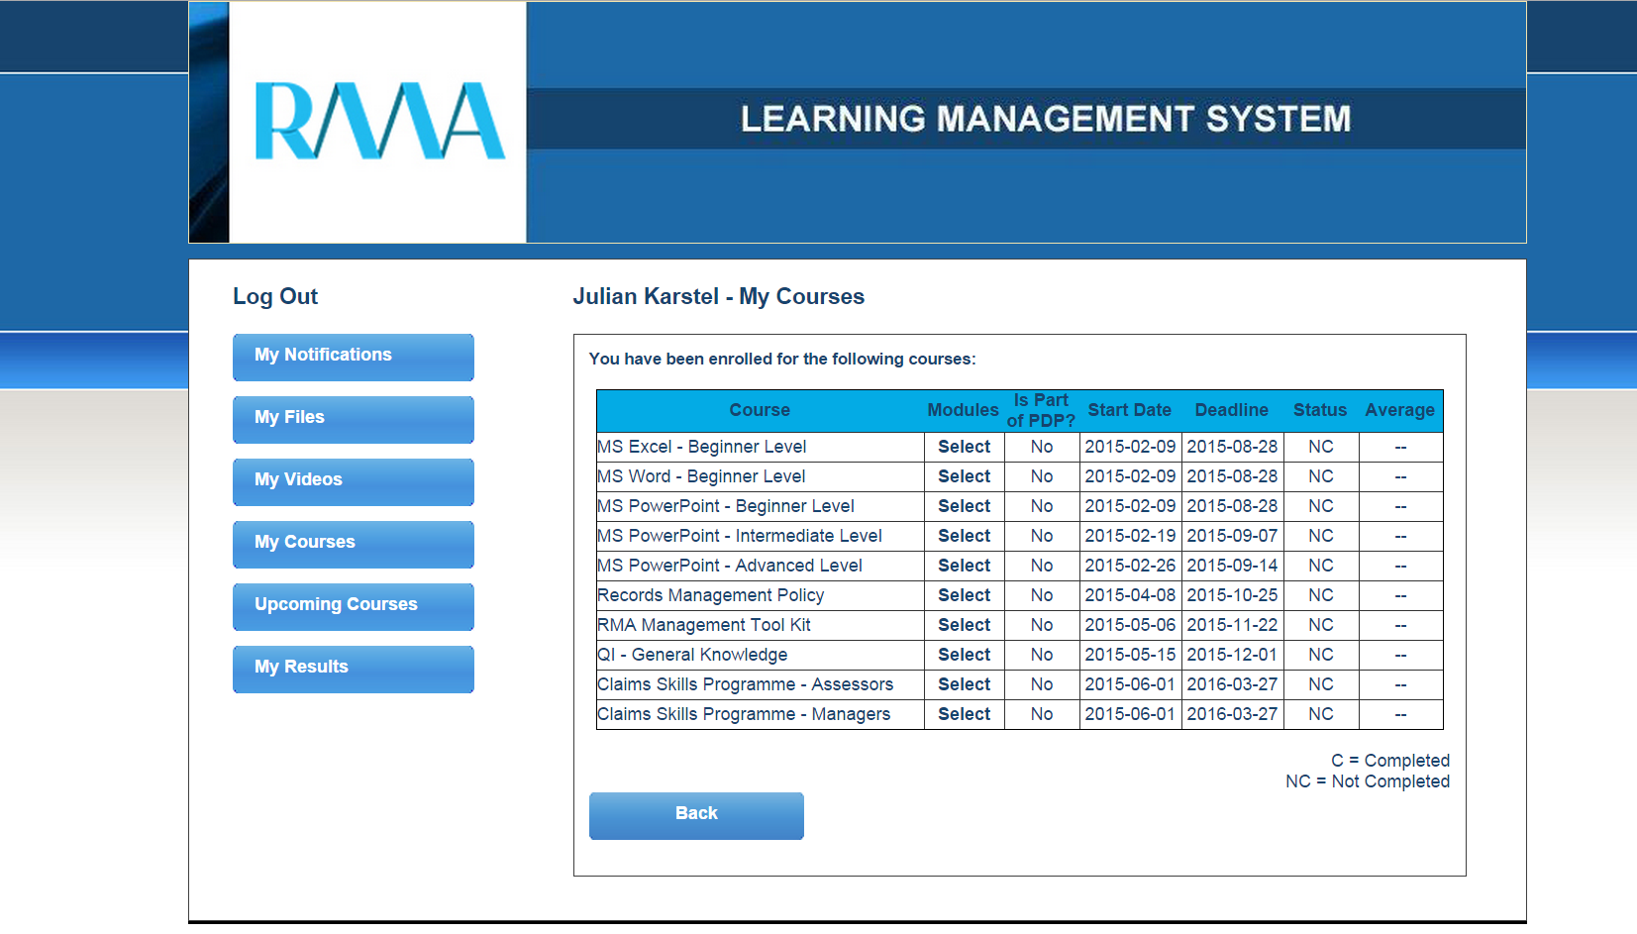Select modules for Claims Skills Programme - Managers
Viewport: 1637px width, 934px height.
[x=965, y=714]
